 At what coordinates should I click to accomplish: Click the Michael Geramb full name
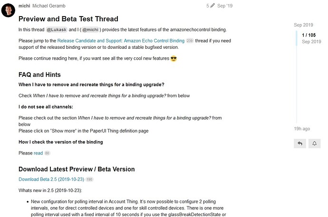pyautogui.click(x=49, y=6)
